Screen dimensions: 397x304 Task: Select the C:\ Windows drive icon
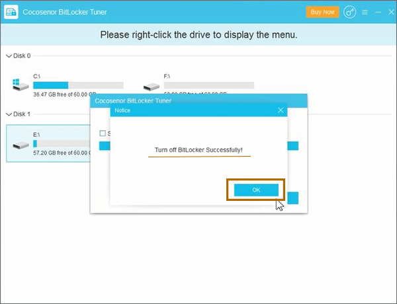click(21, 85)
